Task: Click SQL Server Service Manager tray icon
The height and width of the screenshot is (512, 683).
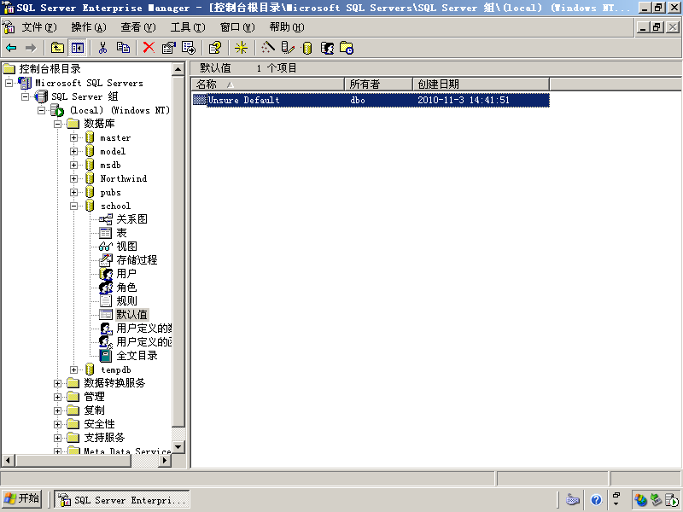Action: 671,500
